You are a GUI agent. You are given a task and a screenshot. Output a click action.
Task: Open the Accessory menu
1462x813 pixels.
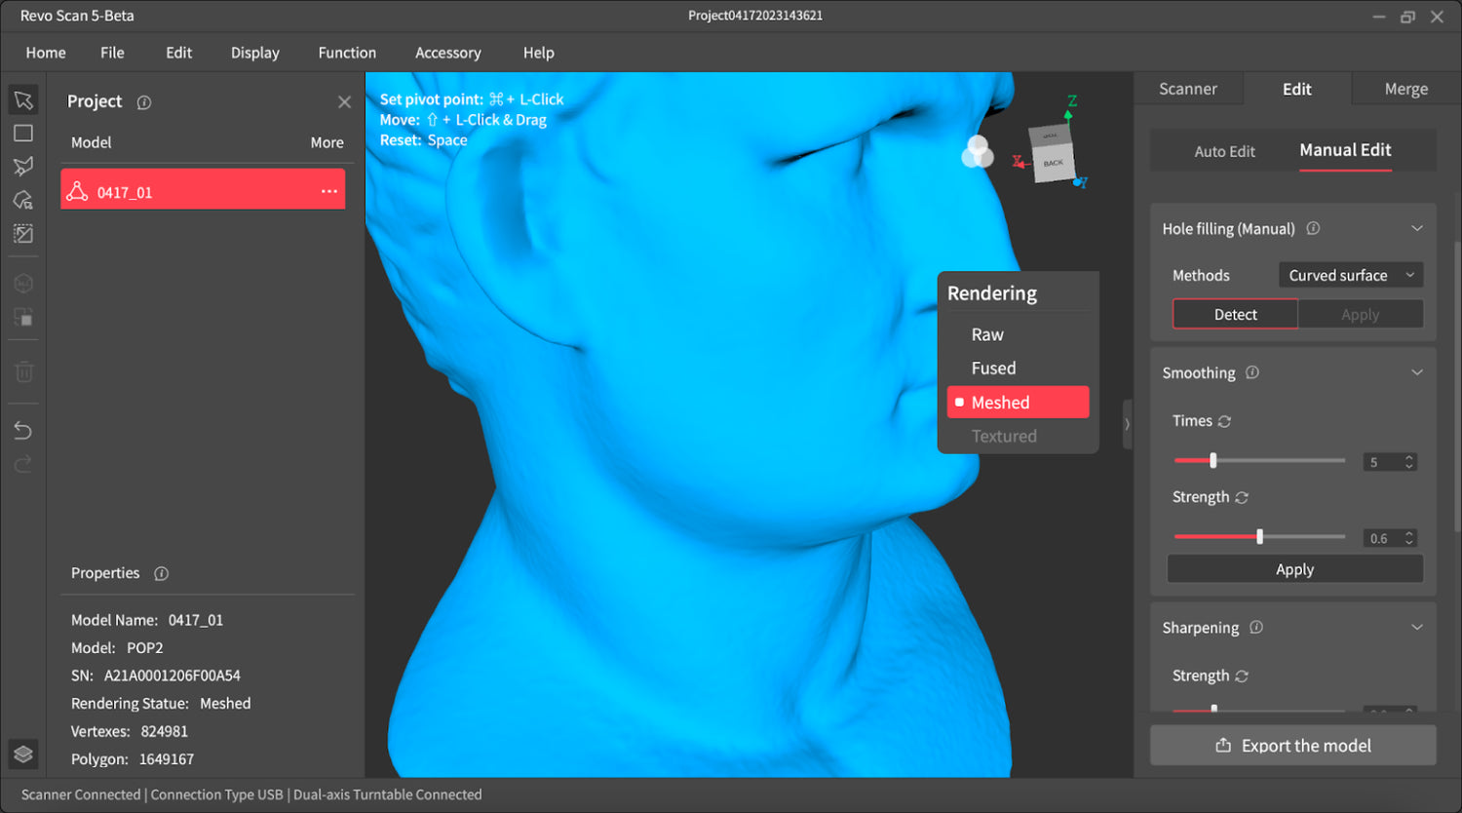point(447,53)
